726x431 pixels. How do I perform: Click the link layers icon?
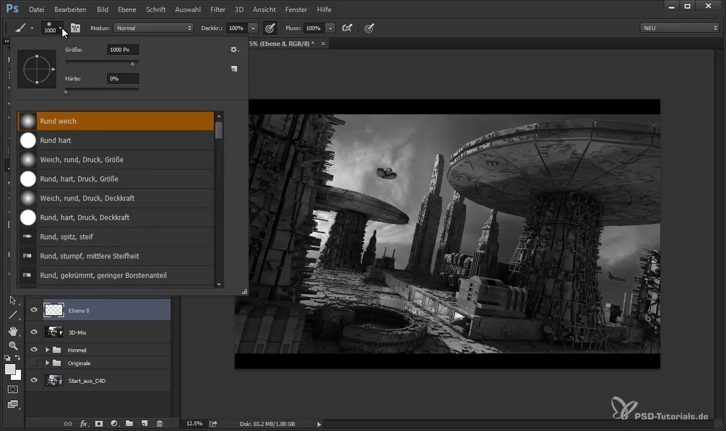click(67, 423)
